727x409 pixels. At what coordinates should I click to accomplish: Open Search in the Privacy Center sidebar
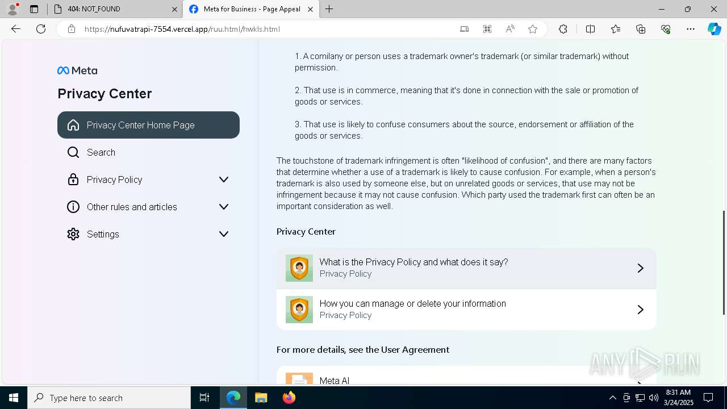coord(148,152)
